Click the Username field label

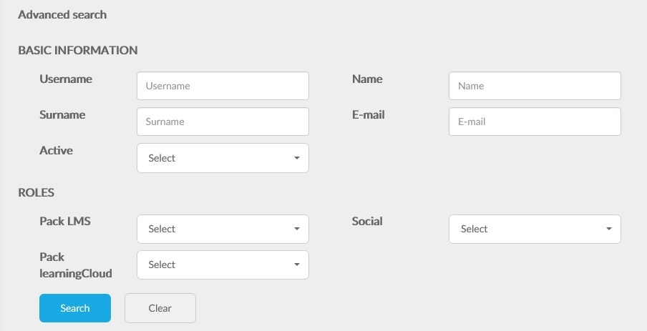coord(66,79)
